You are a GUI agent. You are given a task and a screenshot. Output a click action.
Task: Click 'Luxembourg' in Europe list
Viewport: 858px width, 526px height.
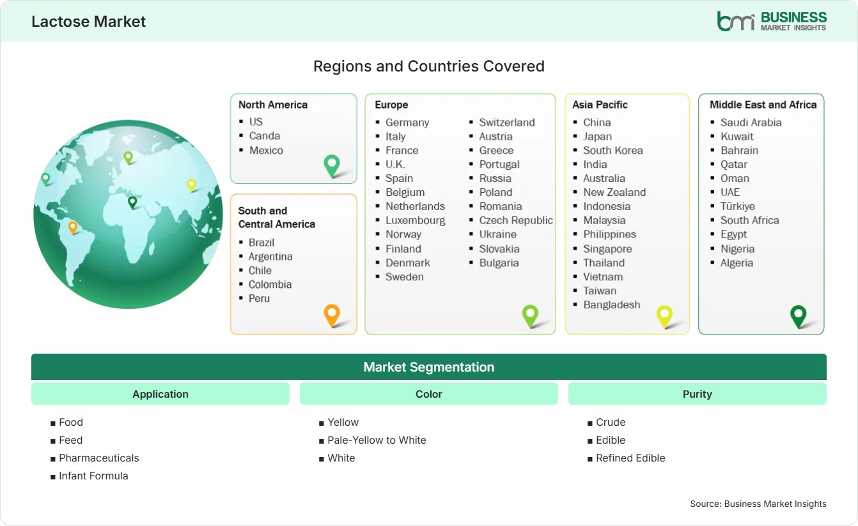416,220
